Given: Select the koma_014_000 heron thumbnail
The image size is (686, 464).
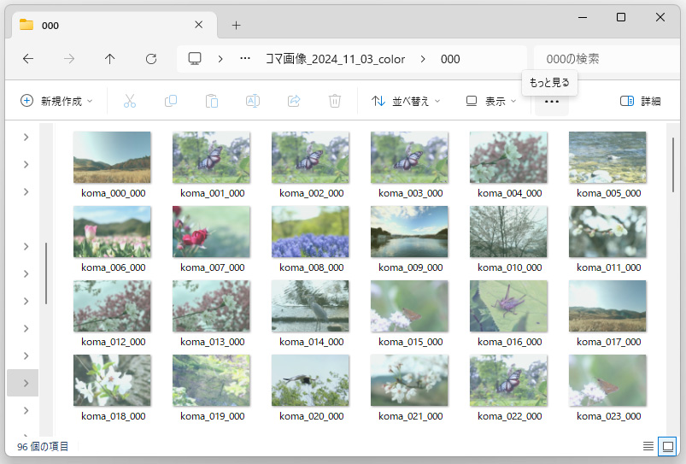Looking at the screenshot, I should point(310,306).
